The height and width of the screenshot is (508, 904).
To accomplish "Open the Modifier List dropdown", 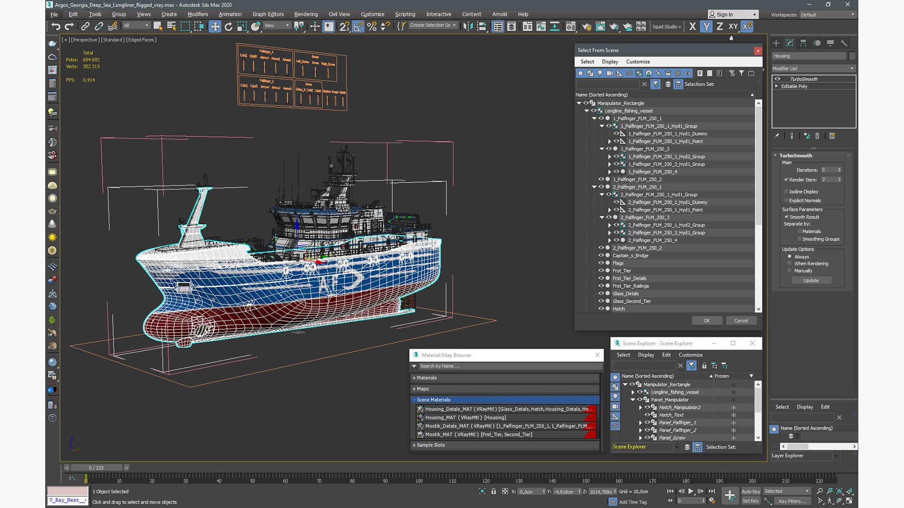I will click(x=813, y=68).
